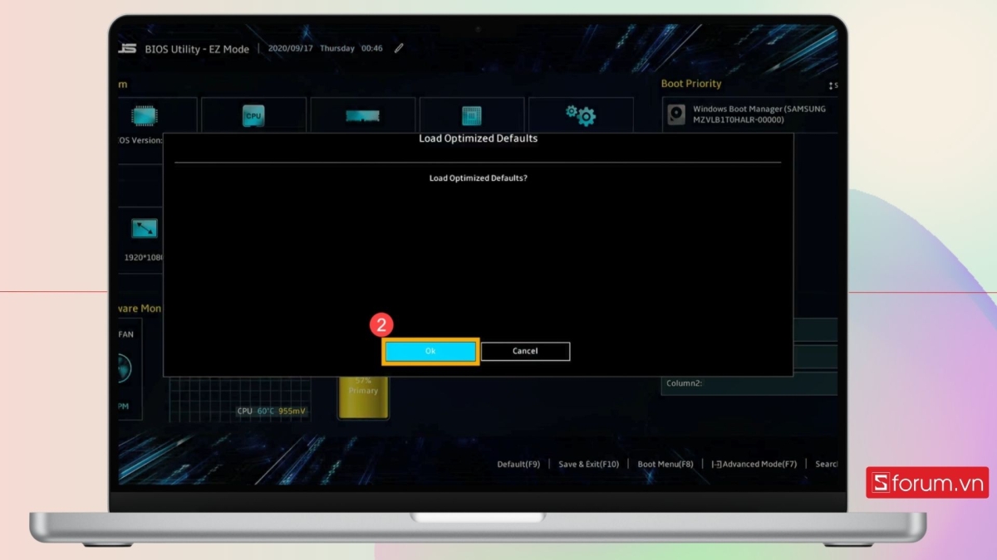Viewport: 997px width, 560px height.
Task: Click the double gears settings icon tile
Action: click(x=581, y=114)
